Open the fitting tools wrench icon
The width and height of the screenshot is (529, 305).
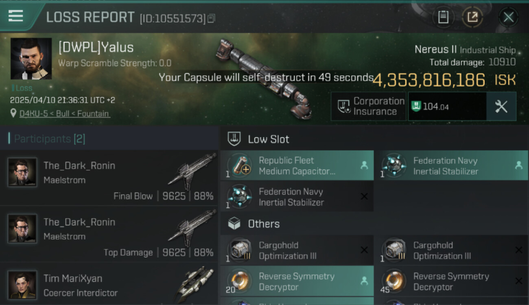click(501, 107)
